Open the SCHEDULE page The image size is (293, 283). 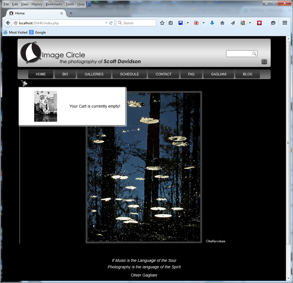click(x=130, y=74)
